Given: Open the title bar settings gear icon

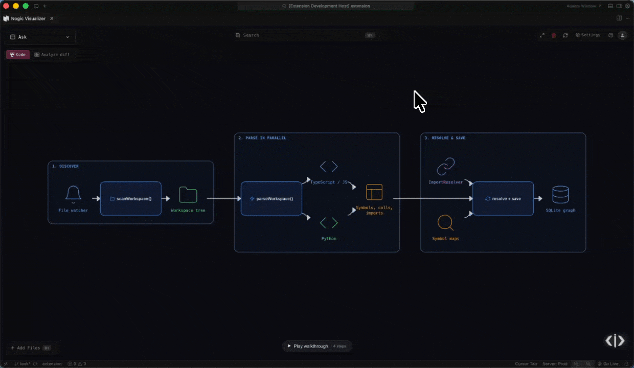Looking at the screenshot, I should coord(627,6).
